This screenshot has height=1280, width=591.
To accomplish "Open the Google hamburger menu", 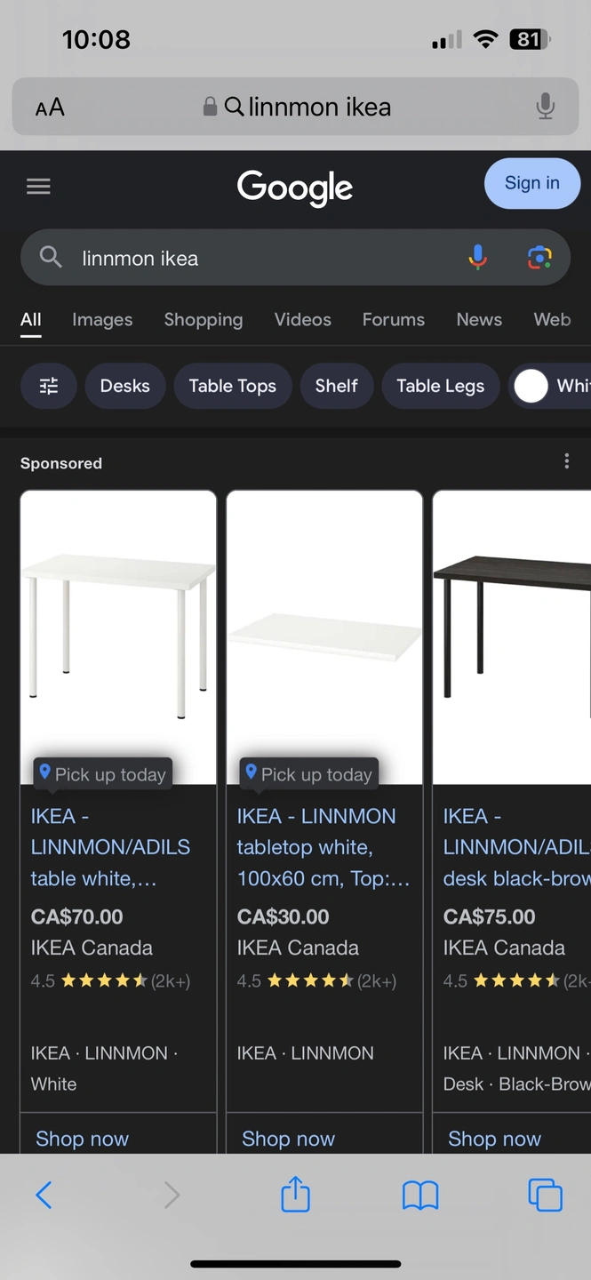I will point(38,187).
